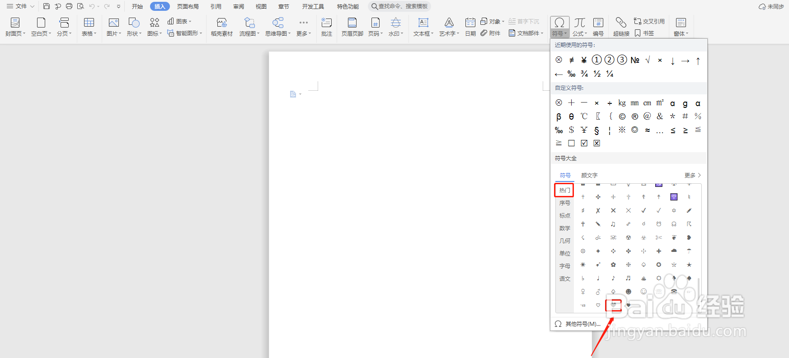Click the print icon in quick access bar
Image resolution: width=789 pixels, height=358 pixels.
coord(69,6)
